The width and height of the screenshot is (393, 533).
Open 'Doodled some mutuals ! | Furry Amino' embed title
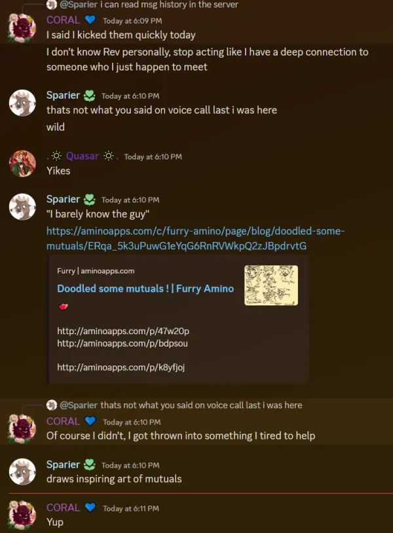pos(145,288)
